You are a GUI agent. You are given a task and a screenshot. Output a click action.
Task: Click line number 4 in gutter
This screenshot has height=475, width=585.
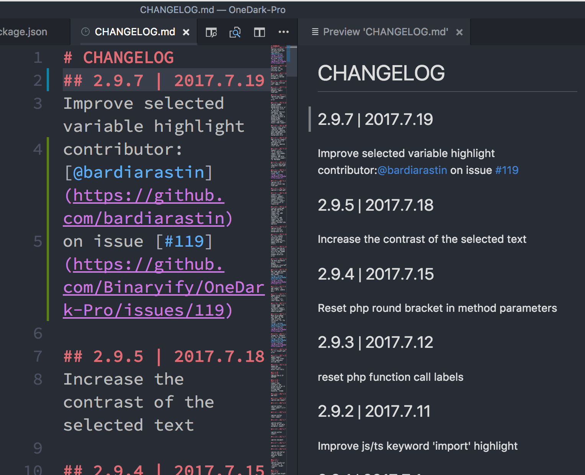point(38,149)
